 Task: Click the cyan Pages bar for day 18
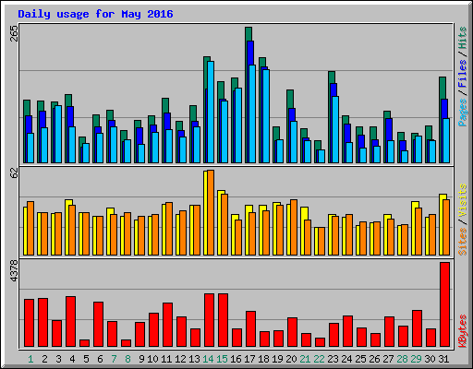point(266,116)
